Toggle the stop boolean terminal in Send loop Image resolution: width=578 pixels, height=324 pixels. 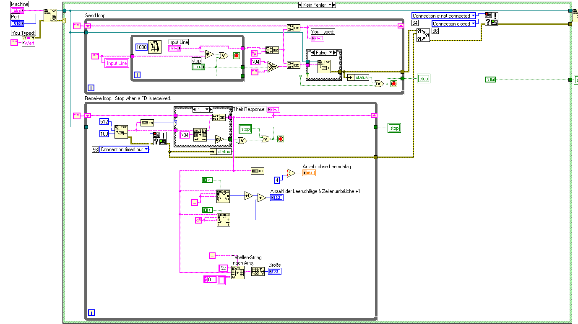[198, 67]
